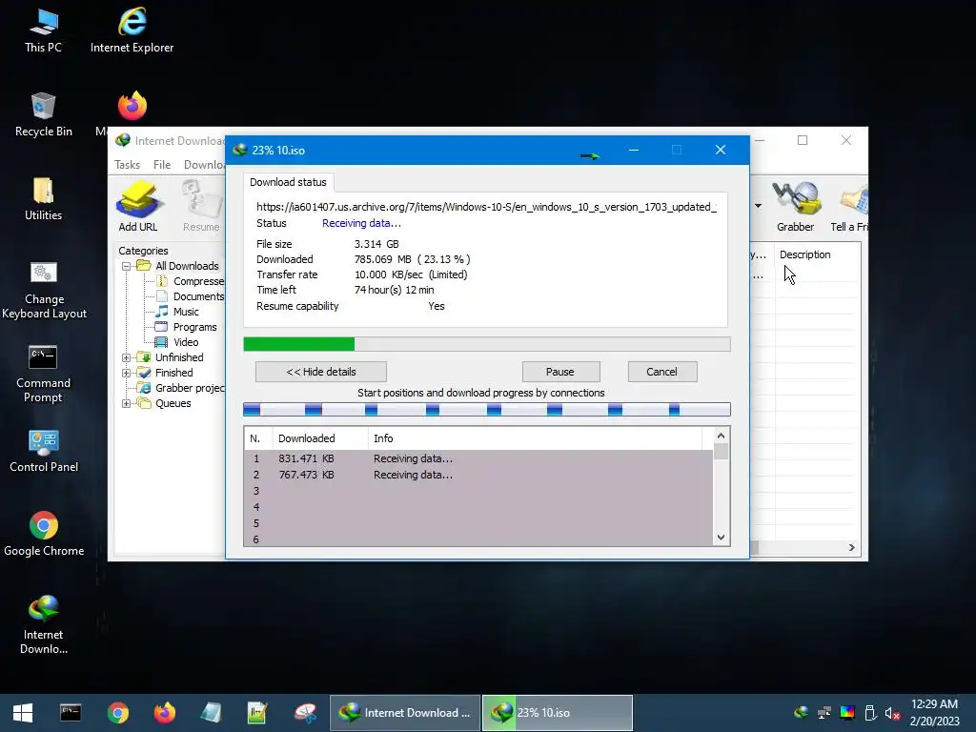Select connection row 2 with 767.473 KB
The height and width of the screenshot is (732, 976).
coord(478,475)
